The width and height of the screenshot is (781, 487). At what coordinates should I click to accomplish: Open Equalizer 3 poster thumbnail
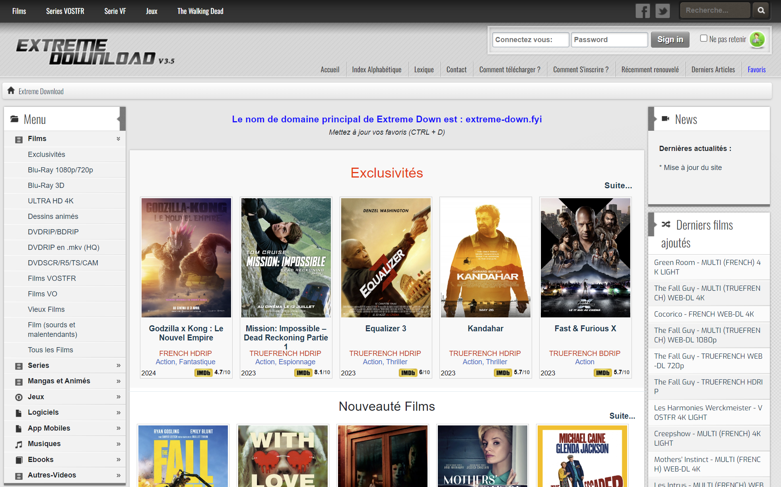[x=386, y=257]
